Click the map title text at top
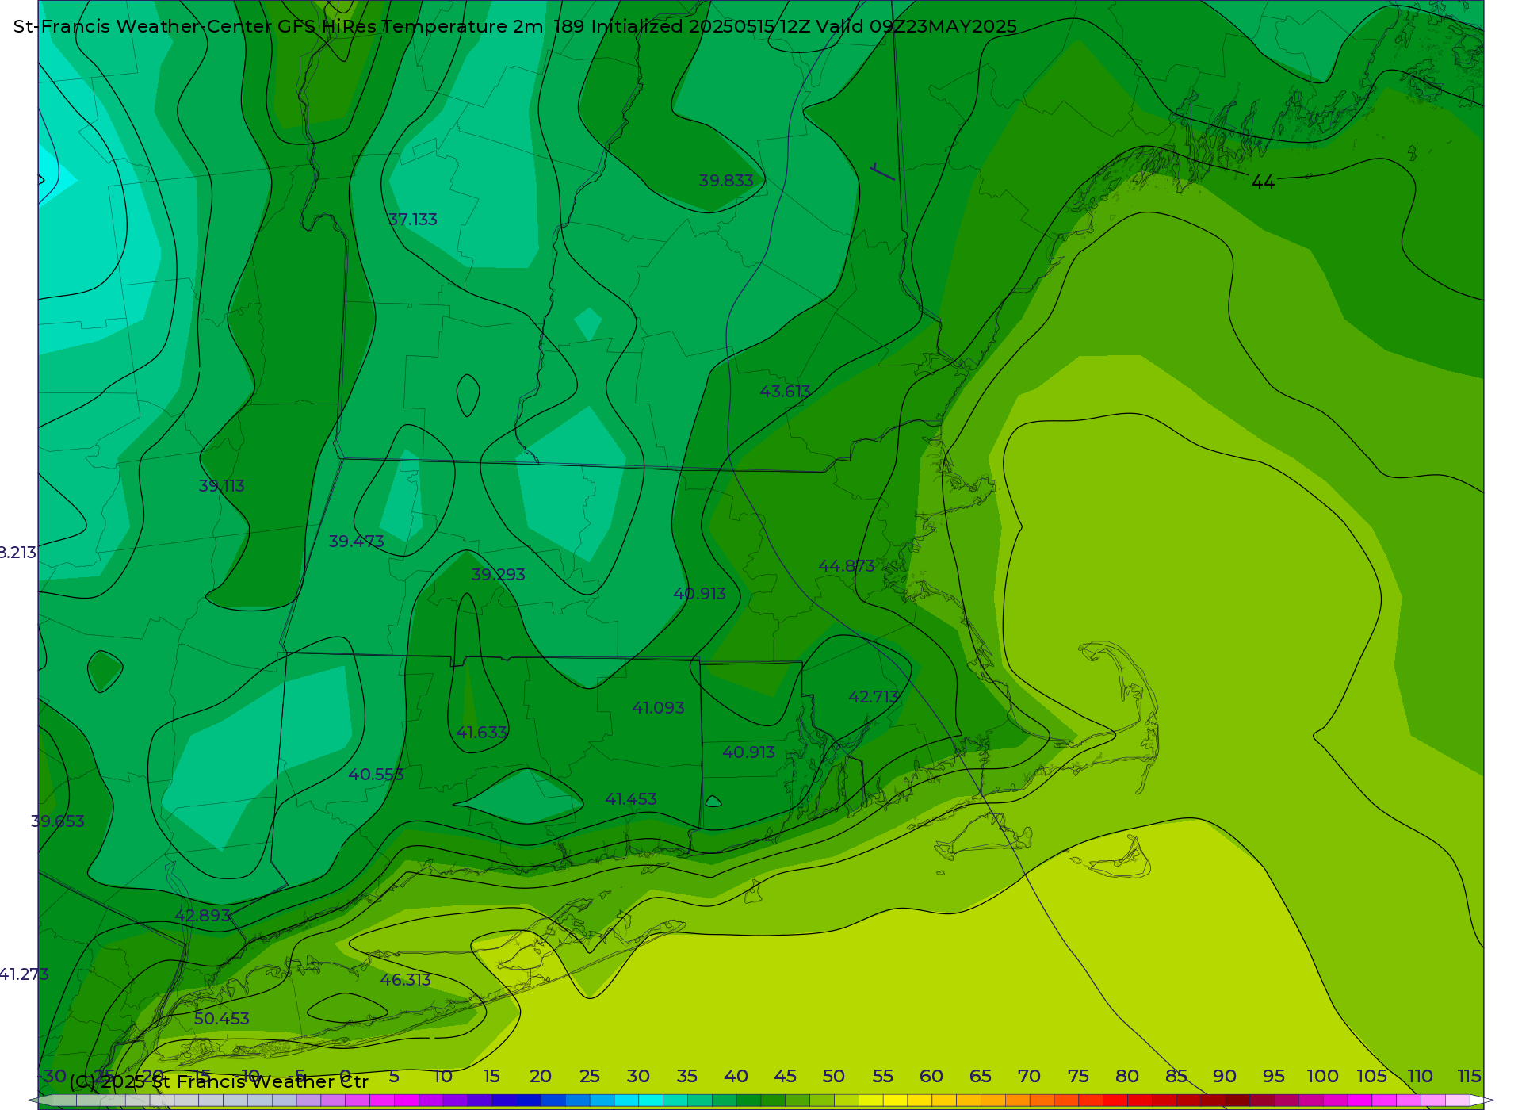Image resolution: width=1522 pixels, height=1110 pixels. (x=515, y=26)
